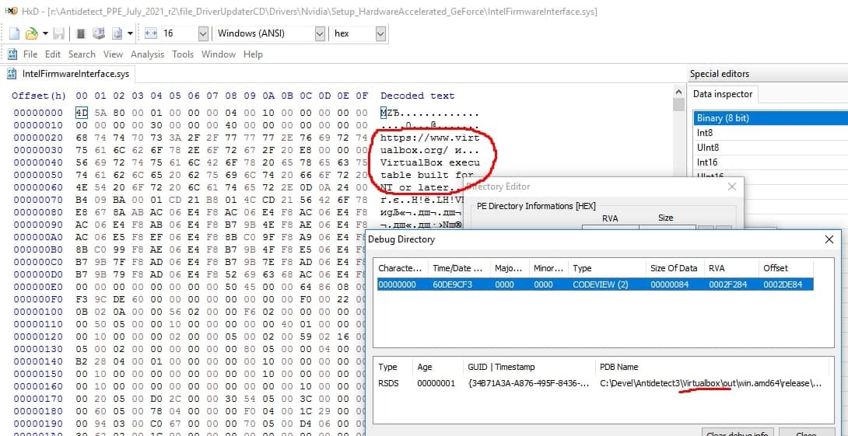Viewport: 848px width, 436px height.
Task: Click the RSDS type cell
Action: point(387,384)
